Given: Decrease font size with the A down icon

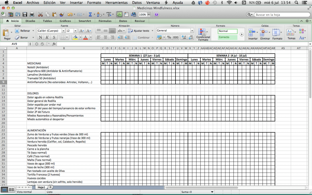Looking at the screenshot, I should tap(88, 31).
